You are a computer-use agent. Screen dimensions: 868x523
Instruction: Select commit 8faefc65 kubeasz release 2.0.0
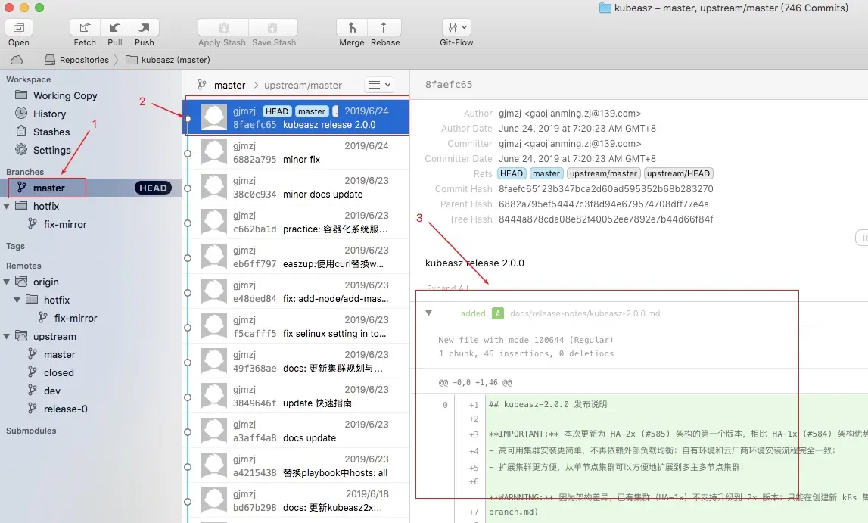click(x=296, y=117)
